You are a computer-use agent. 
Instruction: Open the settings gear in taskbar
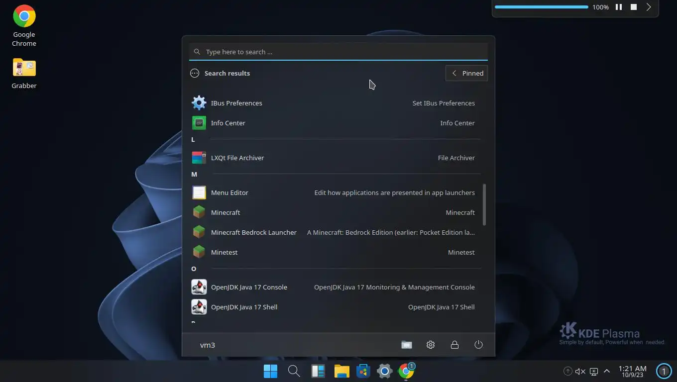pos(385,371)
